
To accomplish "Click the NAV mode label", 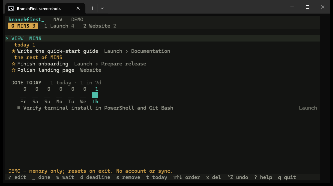I will coord(58,20).
